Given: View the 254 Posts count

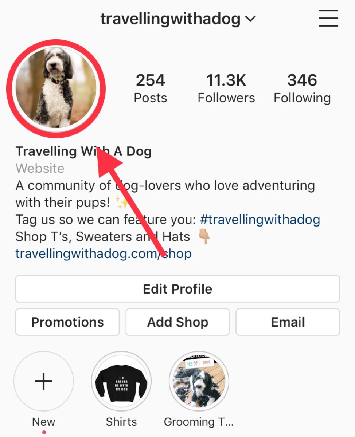Looking at the screenshot, I should [151, 88].
